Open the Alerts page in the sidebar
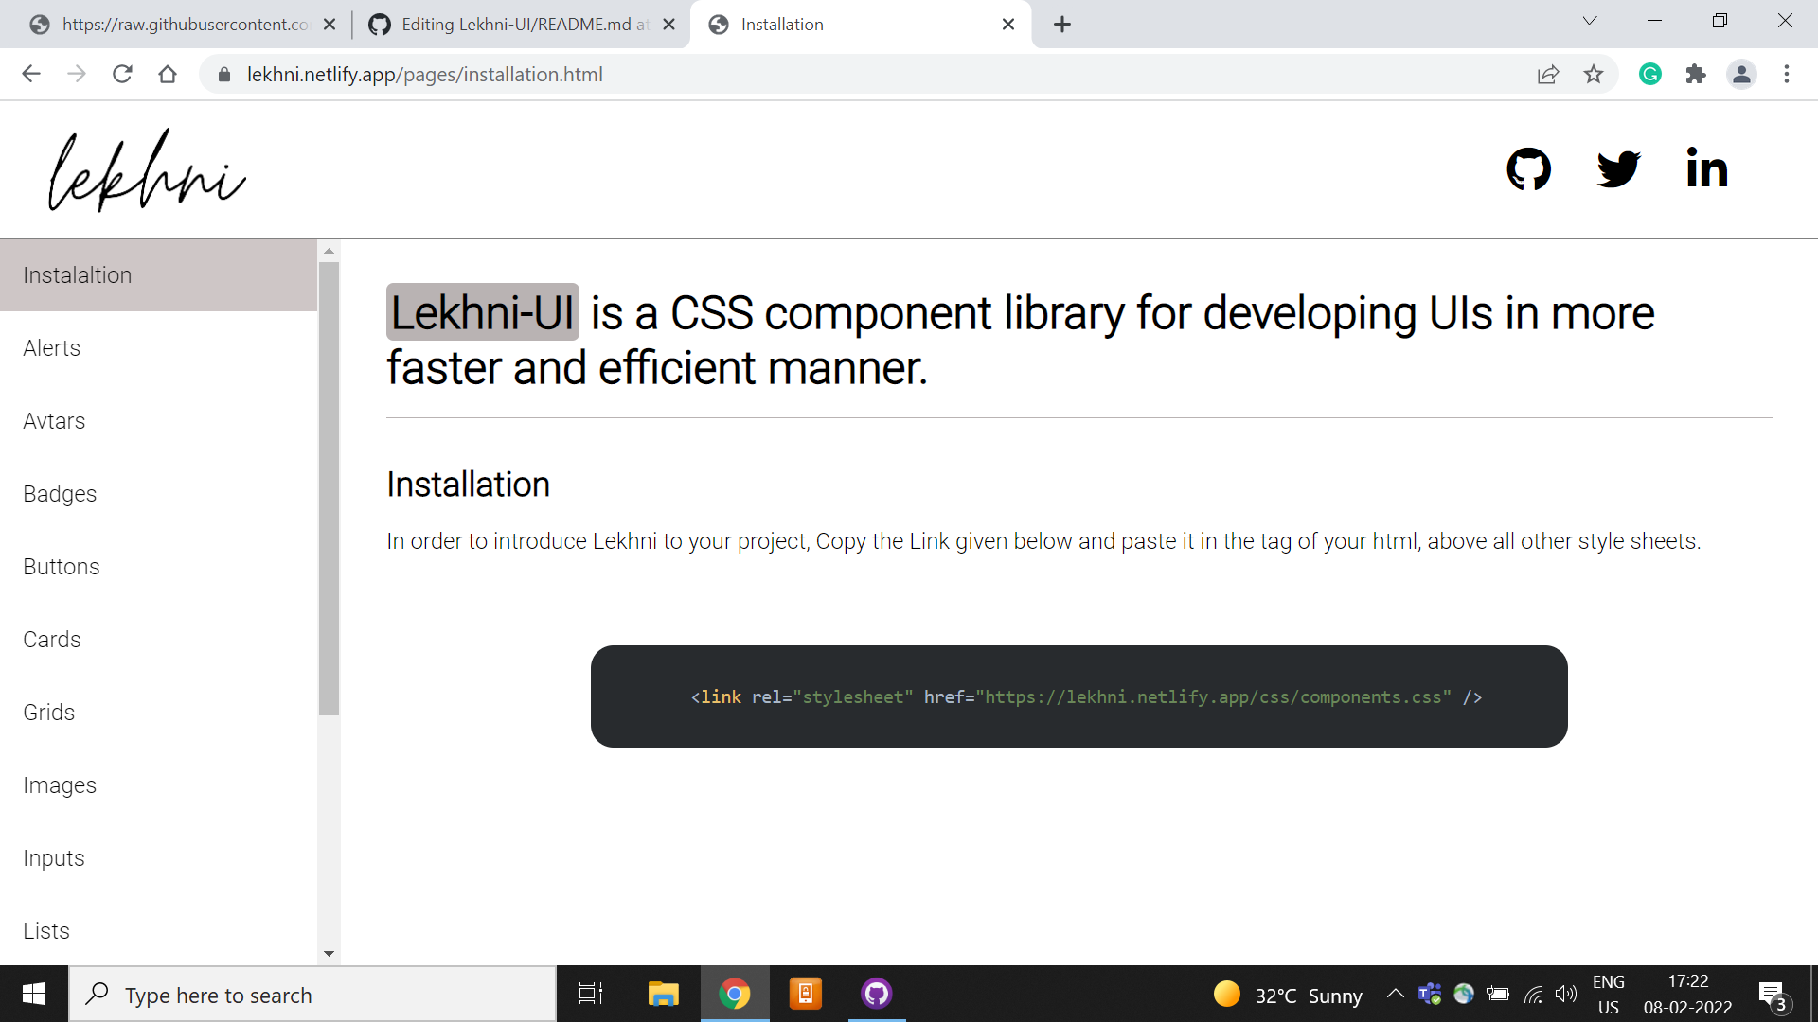 point(51,347)
